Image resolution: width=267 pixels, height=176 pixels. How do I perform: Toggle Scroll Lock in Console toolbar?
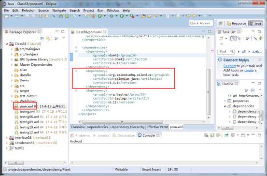pos(212,135)
